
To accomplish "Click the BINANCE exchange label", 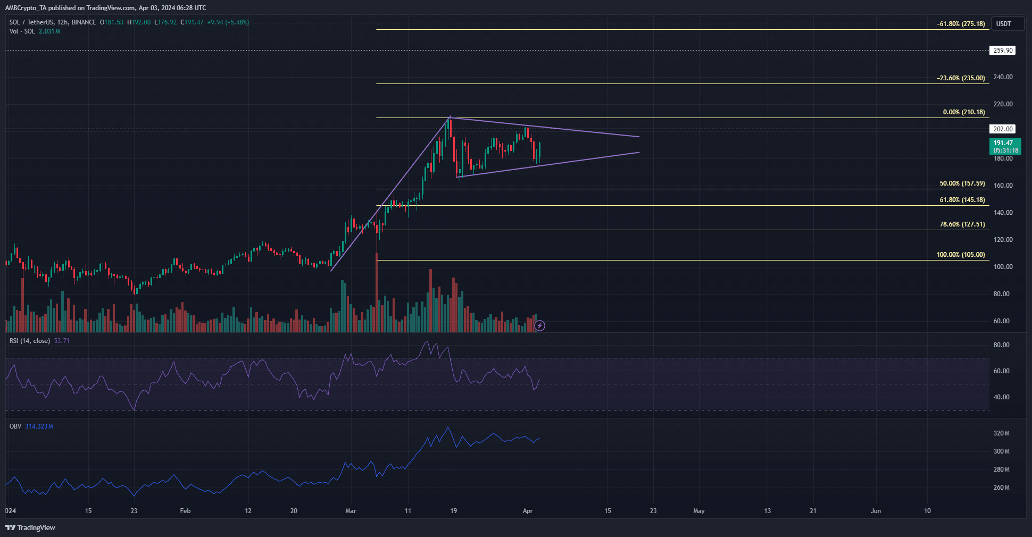I will click(x=84, y=22).
